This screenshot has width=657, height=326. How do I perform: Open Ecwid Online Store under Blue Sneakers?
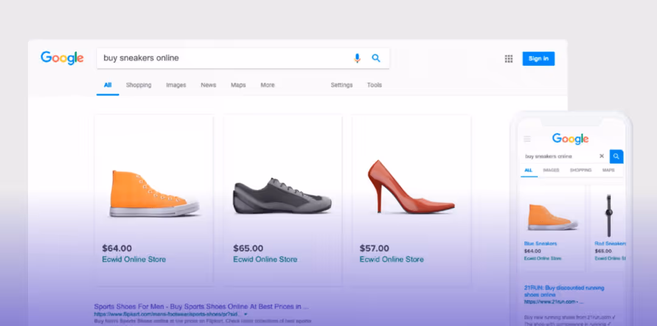coord(543,258)
